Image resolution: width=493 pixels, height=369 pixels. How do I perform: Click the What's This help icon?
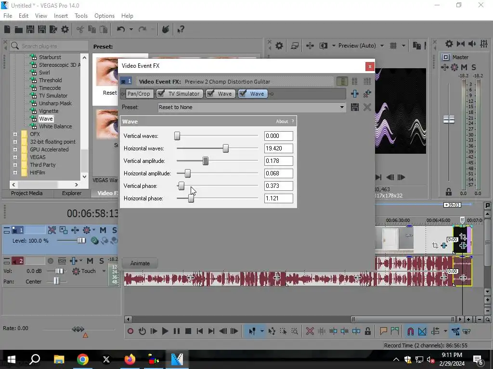(x=181, y=29)
